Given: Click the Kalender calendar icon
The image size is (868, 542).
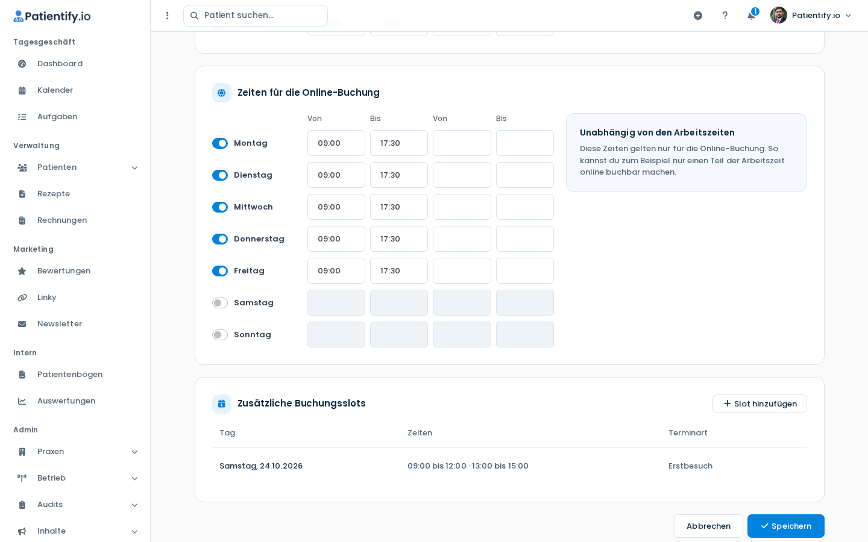Looking at the screenshot, I should [x=22, y=90].
